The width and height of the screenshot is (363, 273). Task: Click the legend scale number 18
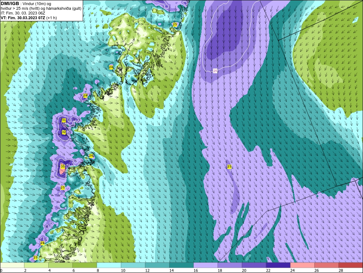[x=220, y=270]
